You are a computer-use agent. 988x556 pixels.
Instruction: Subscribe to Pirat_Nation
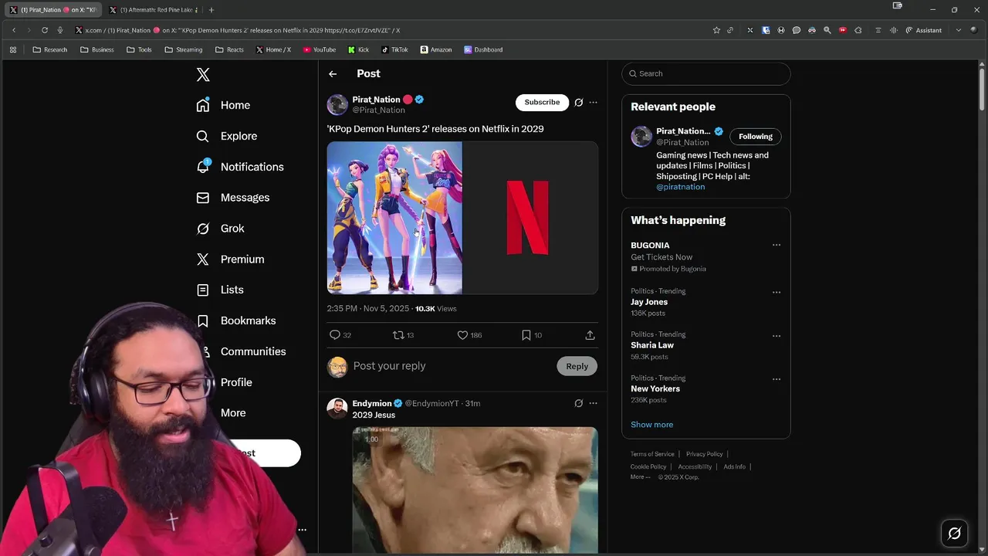[542, 102]
